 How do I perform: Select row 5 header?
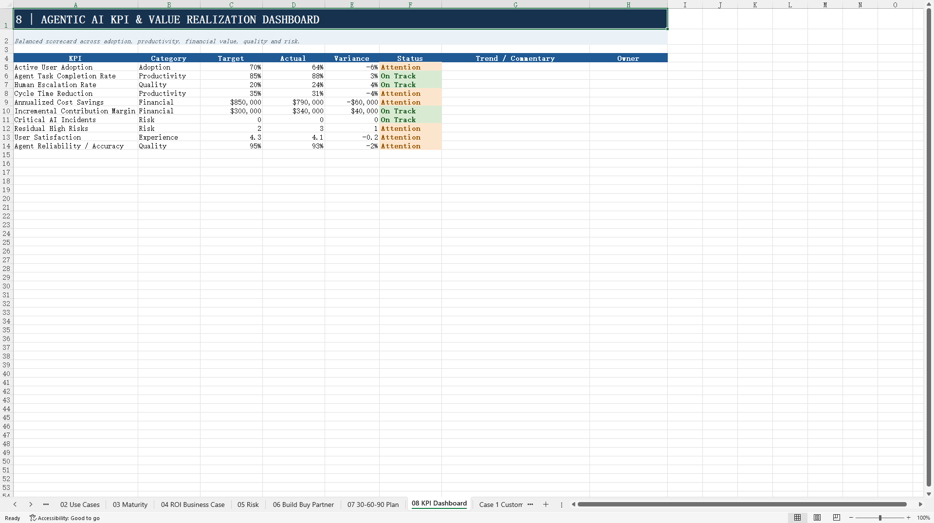[x=6, y=67]
